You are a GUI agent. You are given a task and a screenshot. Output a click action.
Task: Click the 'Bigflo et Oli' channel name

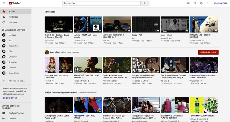pyautogui.click(x=49, y=40)
